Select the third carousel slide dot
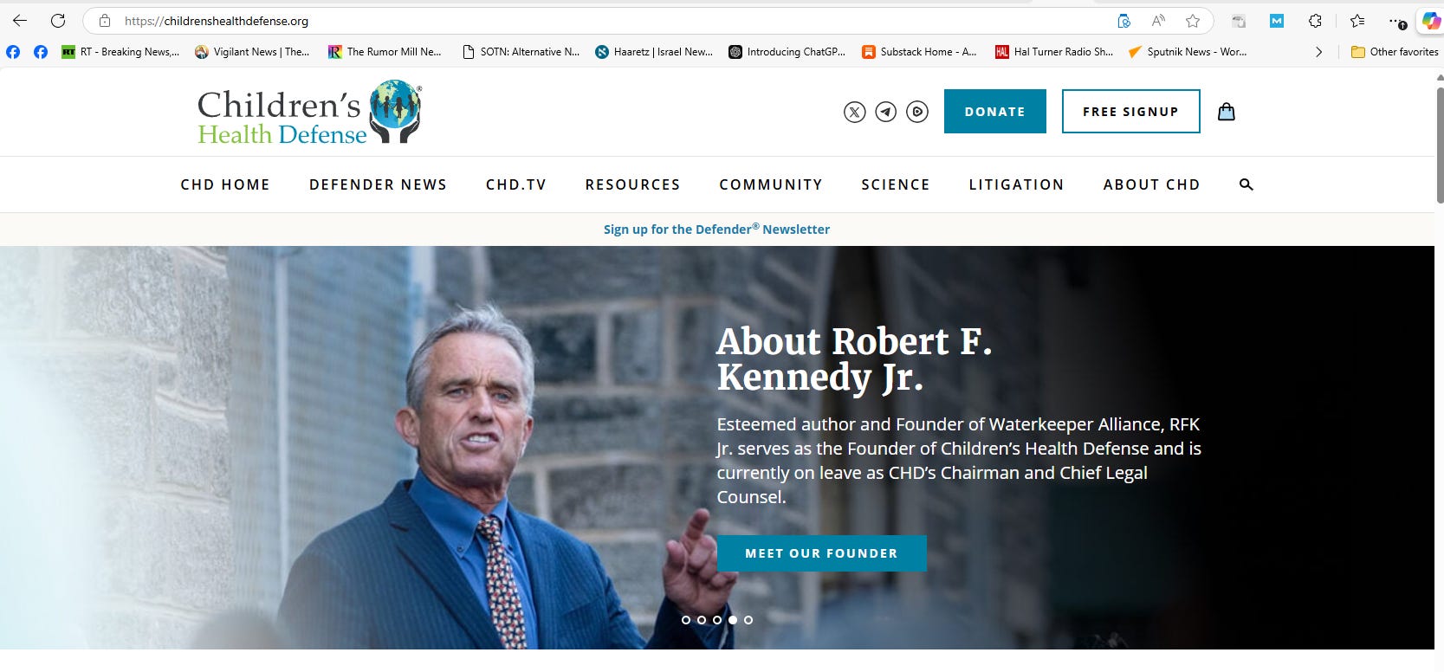Viewport: 1444px width, 672px height. click(717, 620)
